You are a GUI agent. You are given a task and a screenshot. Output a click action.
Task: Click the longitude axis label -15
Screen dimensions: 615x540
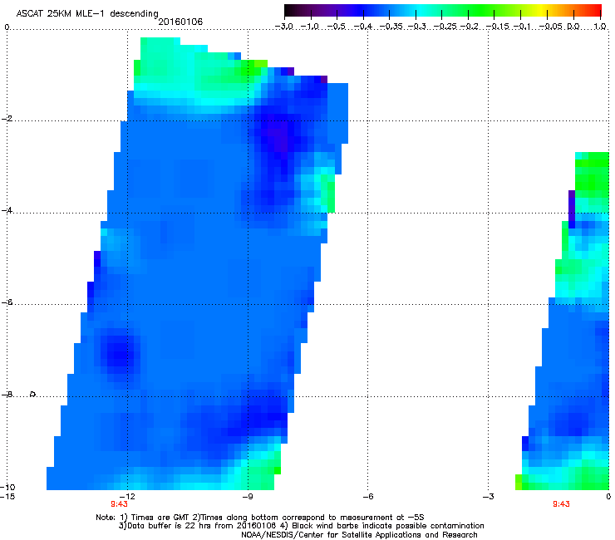tap(7, 497)
